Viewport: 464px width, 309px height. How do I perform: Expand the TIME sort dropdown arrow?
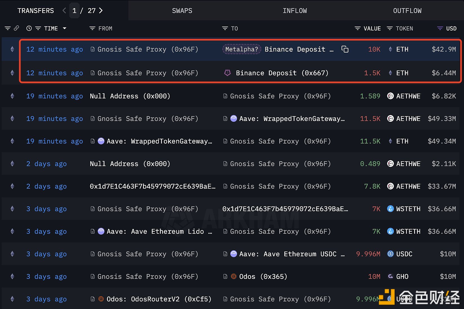(x=64, y=28)
